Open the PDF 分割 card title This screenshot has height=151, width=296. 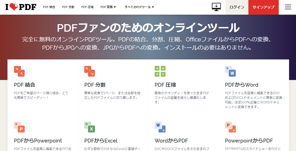point(95,85)
